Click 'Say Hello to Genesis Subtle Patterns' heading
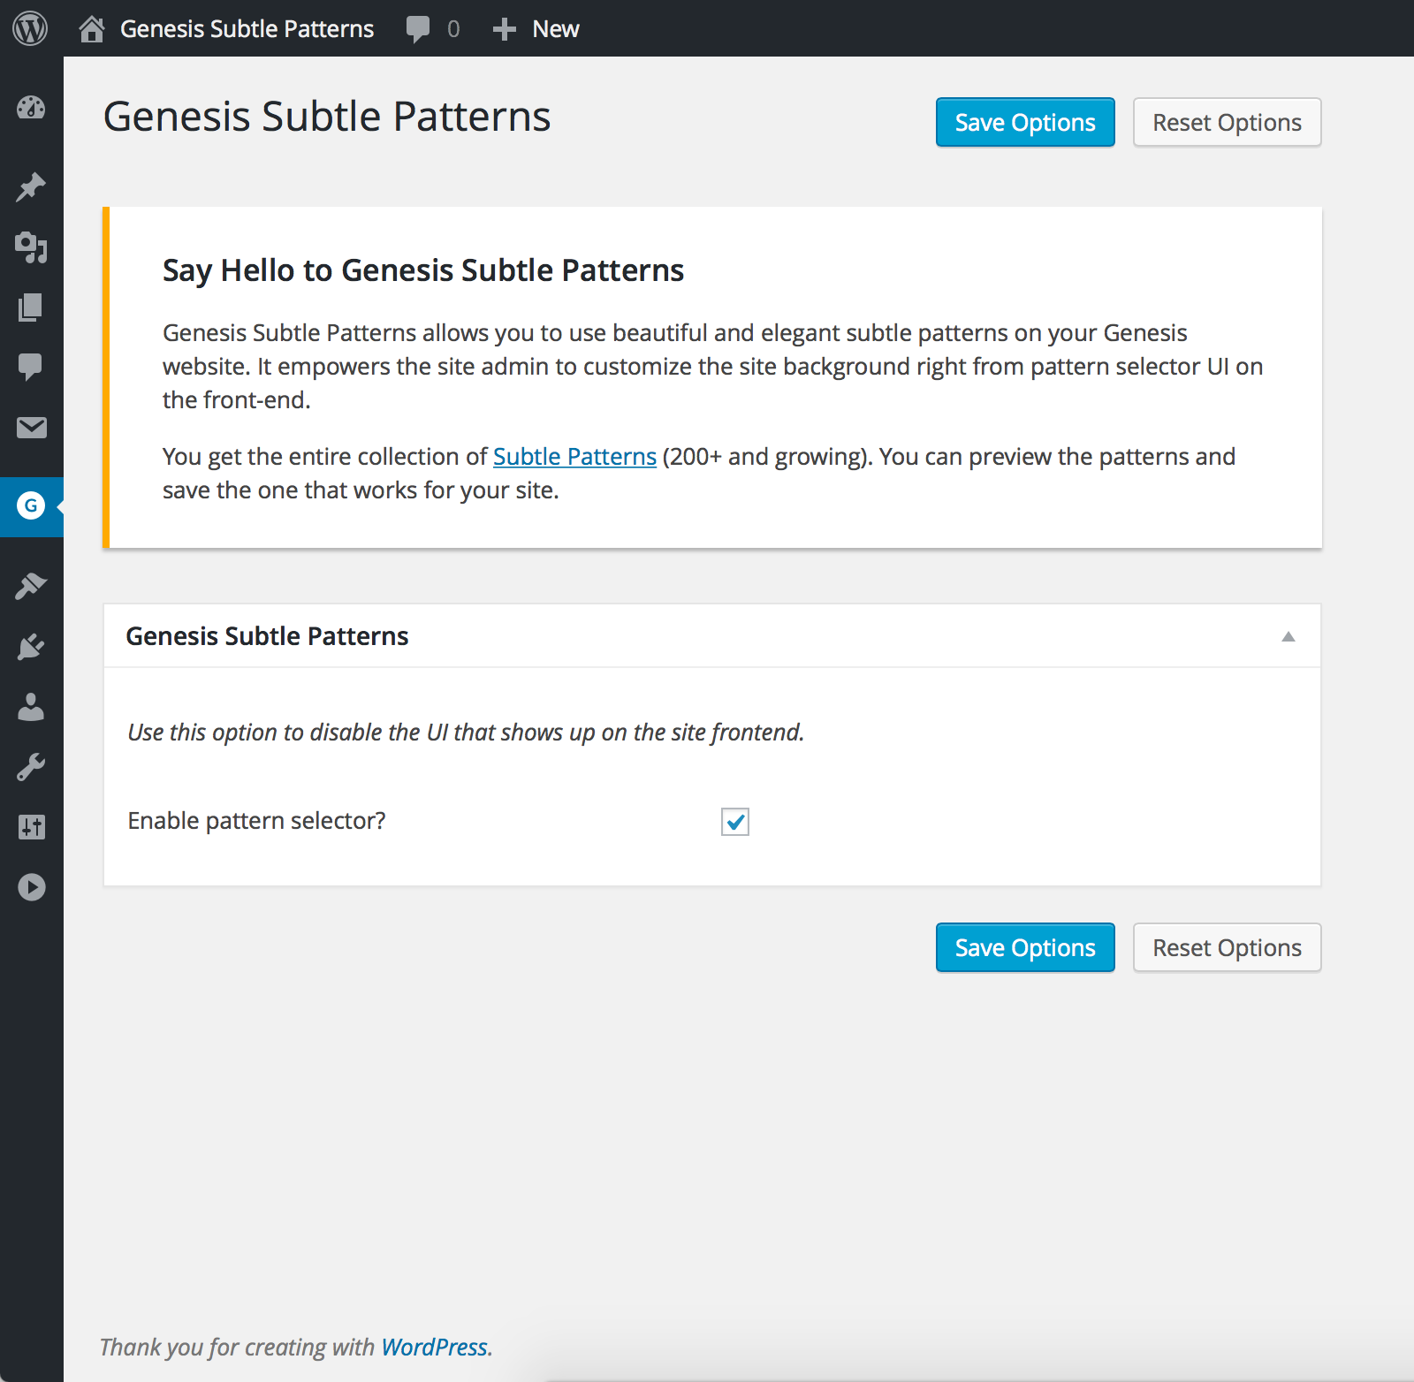Viewport: 1414px width, 1382px height. coord(423,270)
